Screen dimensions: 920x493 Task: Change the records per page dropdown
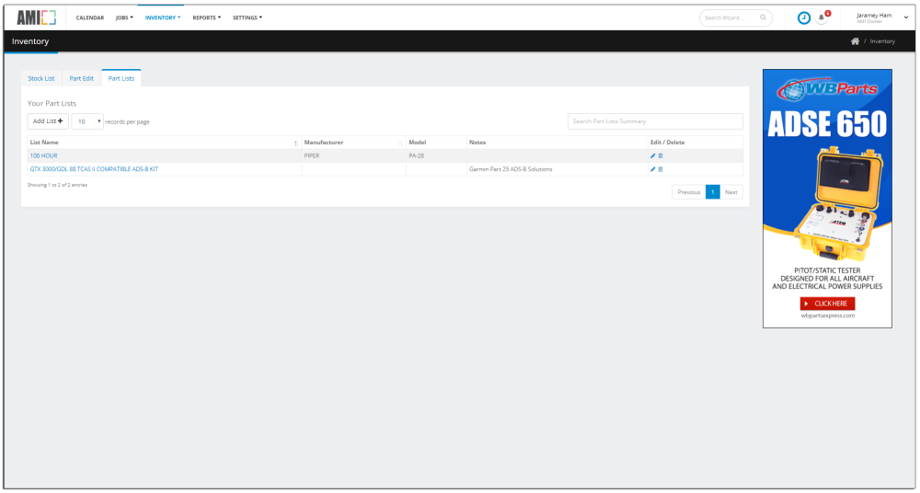pyautogui.click(x=87, y=121)
